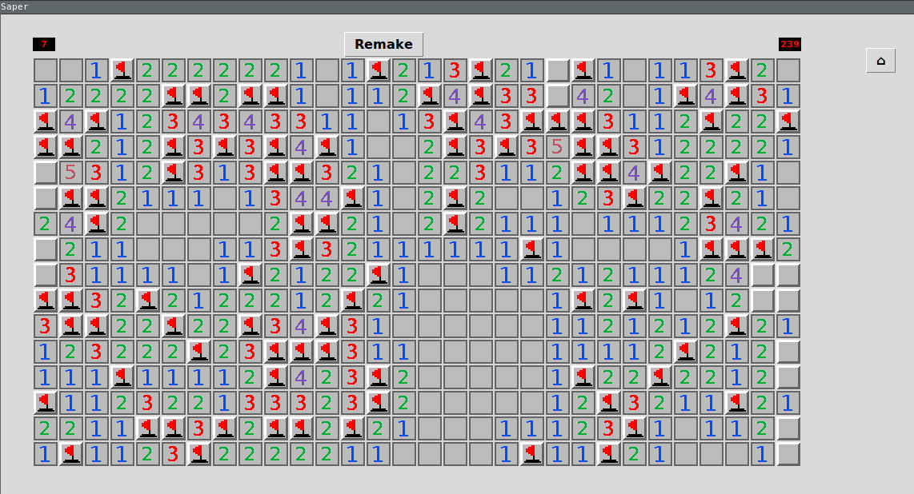
Task: Click the red timer display showing 239
Action: point(790,44)
